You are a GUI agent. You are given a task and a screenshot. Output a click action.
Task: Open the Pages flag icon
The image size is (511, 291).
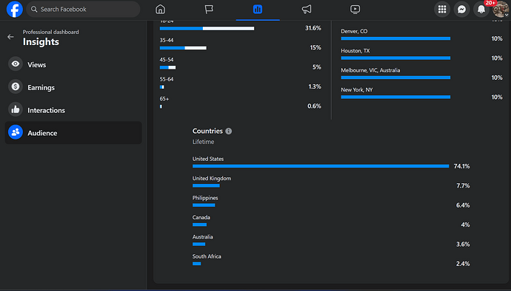(x=209, y=9)
